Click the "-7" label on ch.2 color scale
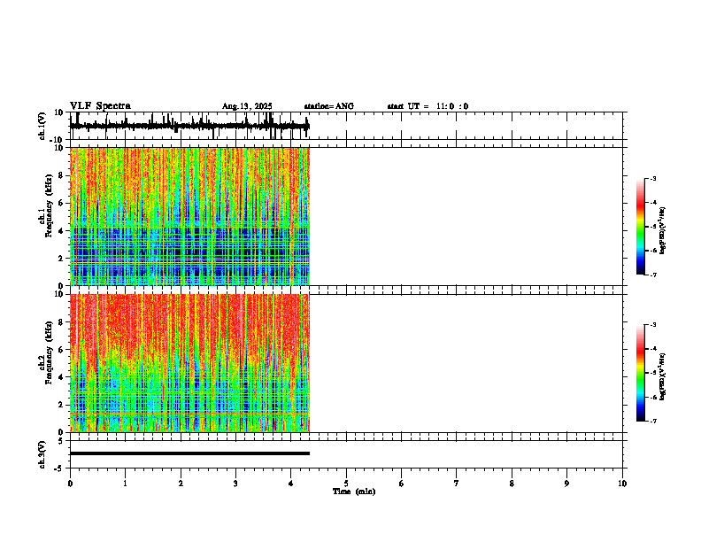701x542 pixels. point(652,422)
